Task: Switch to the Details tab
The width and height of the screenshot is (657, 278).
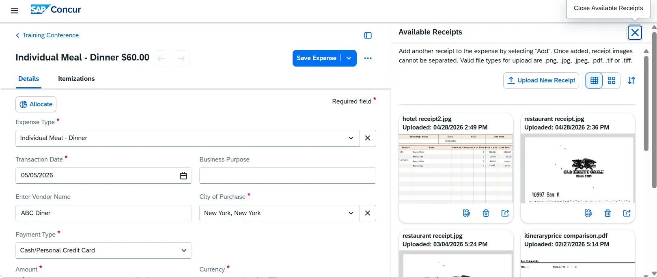Action: pyautogui.click(x=29, y=79)
